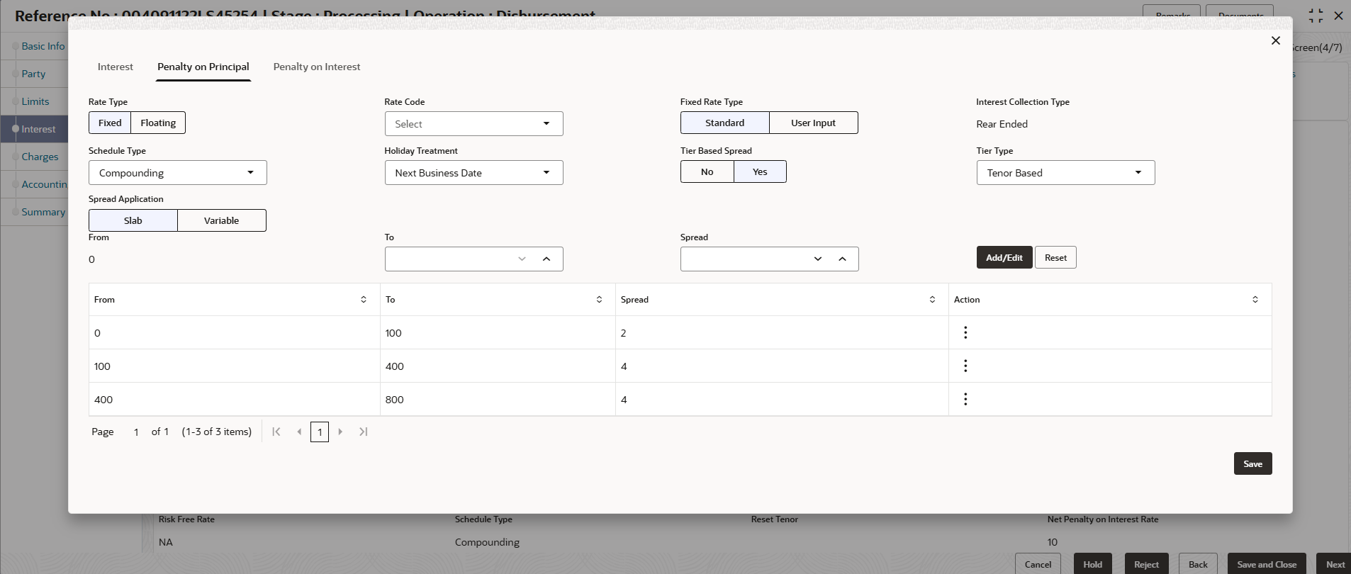Image resolution: width=1351 pixels, height=574 pixels.
Task: Sort table by the Spread column
Action: click(x=932, y=300)
